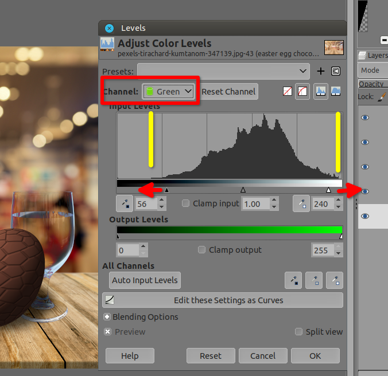Screen dimensions: 388x376
Task: Select All Channels white point eyedropper
Action: [x=335, y=280]
